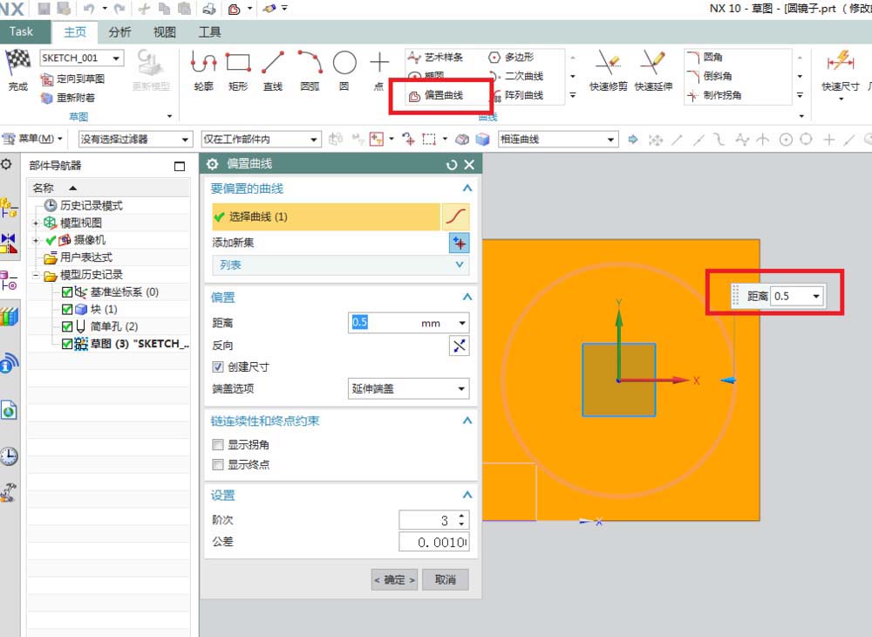The image size is (872, 637).
Task: Choose the Studio Spline (艺术样条) tool
Action: (x=435, y=57)
